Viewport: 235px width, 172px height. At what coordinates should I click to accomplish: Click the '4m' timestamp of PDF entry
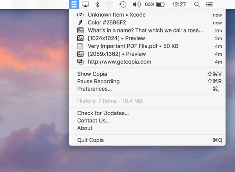click(219, 46)
